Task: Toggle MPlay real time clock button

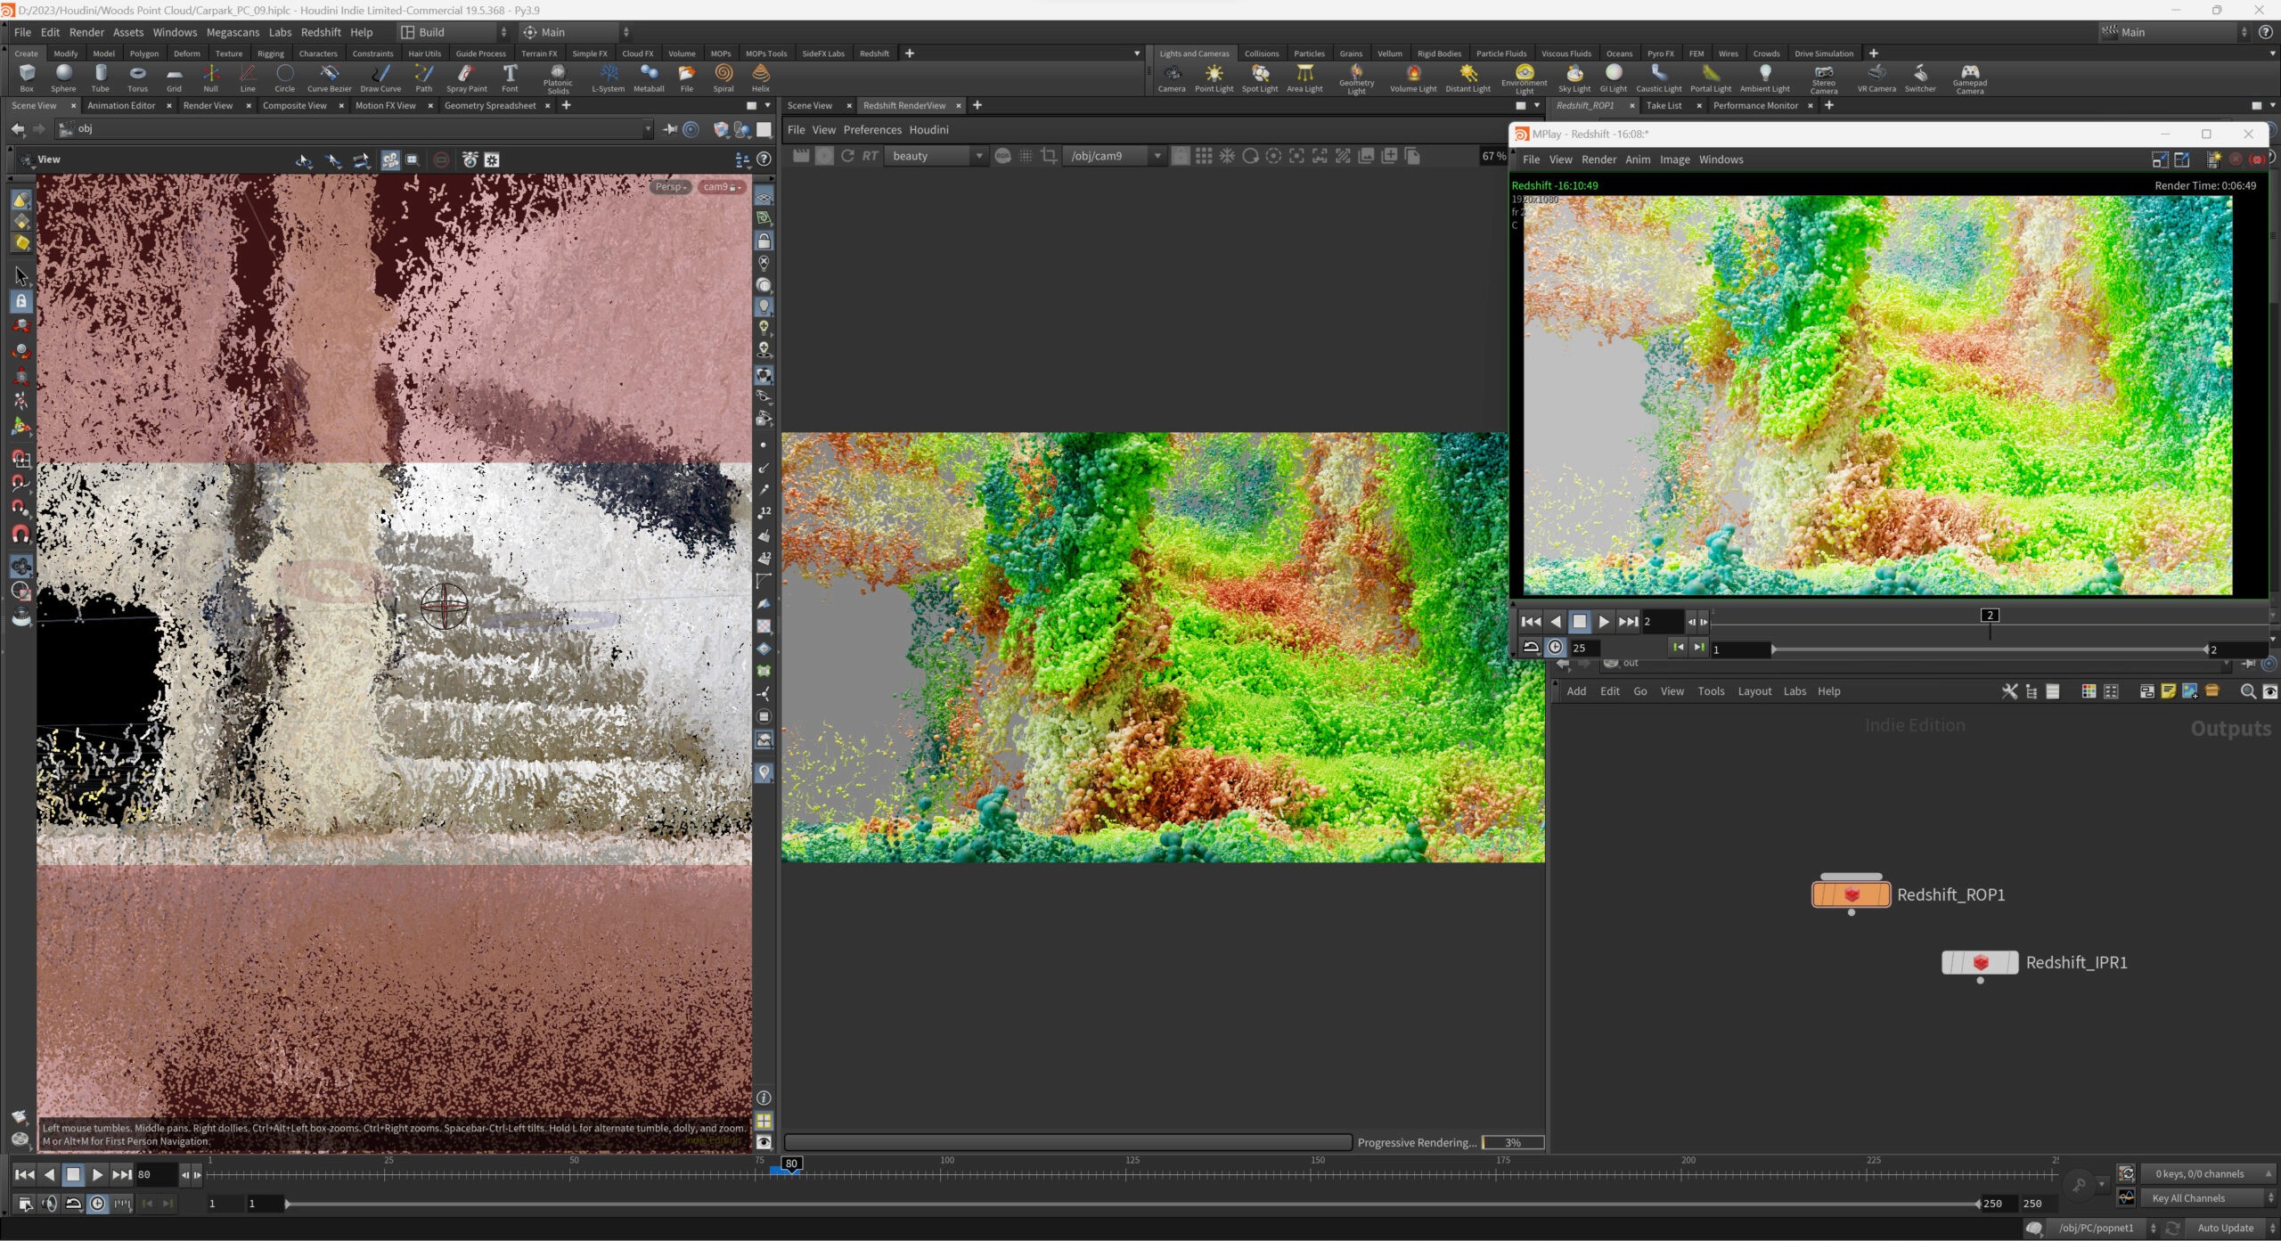Action: pos(1555,648)
